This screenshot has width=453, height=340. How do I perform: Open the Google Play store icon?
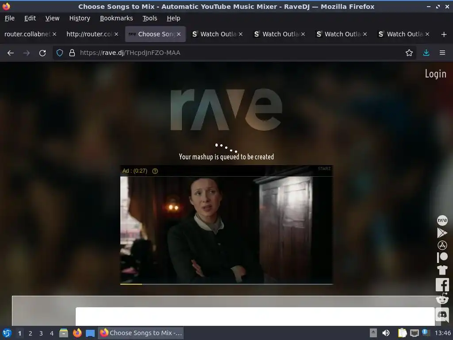point(442,233)
